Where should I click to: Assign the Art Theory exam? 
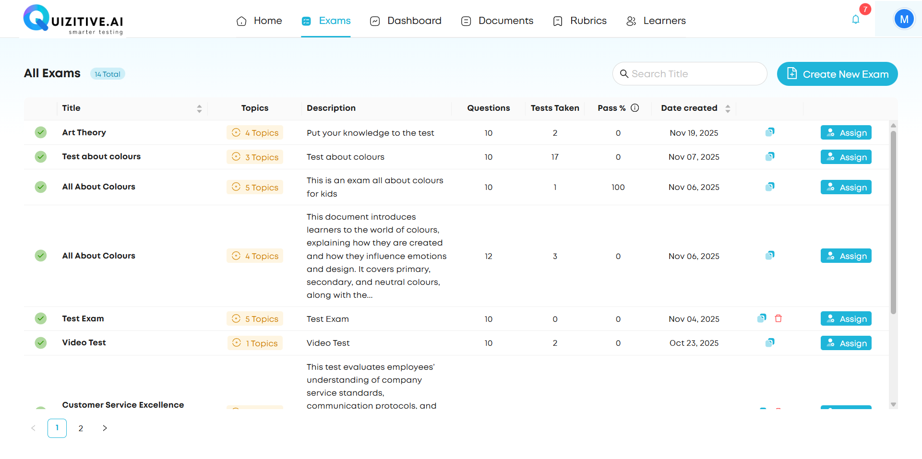846,133
